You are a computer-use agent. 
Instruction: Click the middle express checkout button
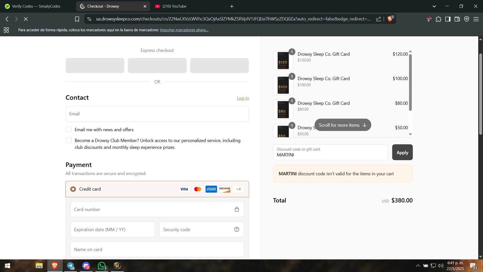point(157,65)
